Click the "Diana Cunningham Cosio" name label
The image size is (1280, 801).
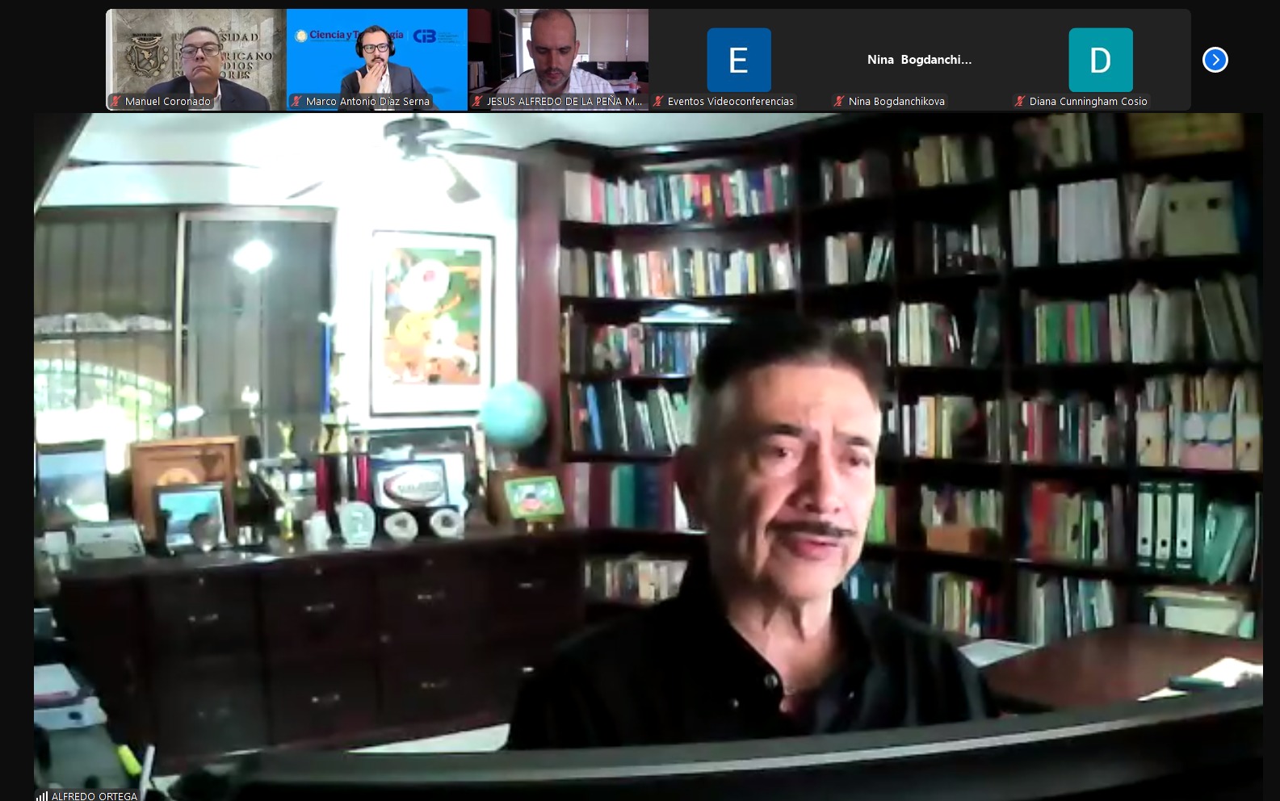(x=1088, y=102)
